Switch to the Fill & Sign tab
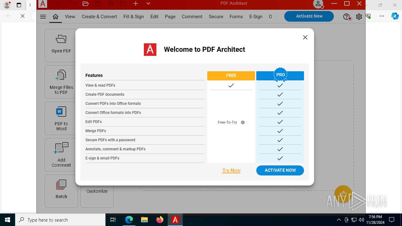402x226 pixels. pyautogui.click(x=133, y=17)
